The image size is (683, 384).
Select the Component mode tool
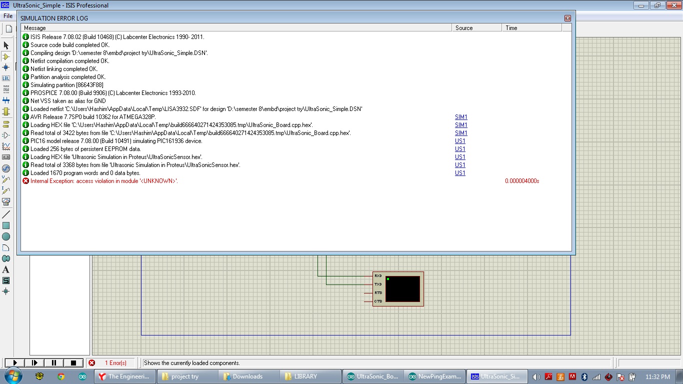pos(6,56)
